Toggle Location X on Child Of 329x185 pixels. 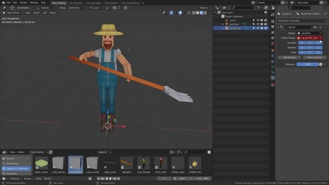302,43
